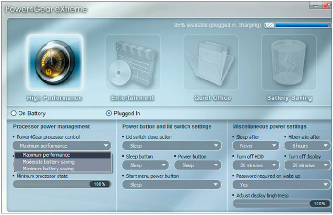Image resolution: width=333 pixels, height=215 pixels.
Task: Select the On Battery radio button
Action: 14,113
